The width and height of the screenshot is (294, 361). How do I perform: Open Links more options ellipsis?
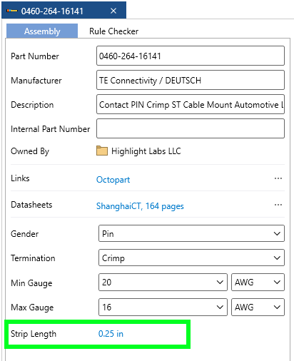coord(278,178)
